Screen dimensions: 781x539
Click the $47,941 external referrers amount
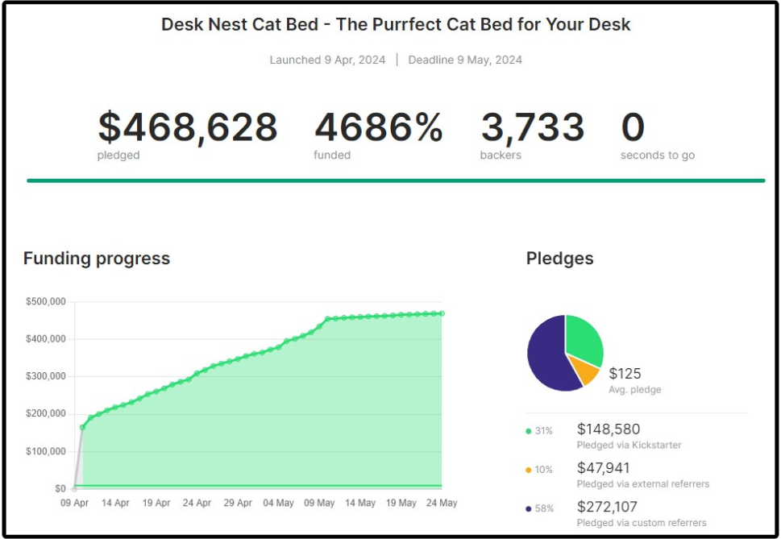(603, 468)
